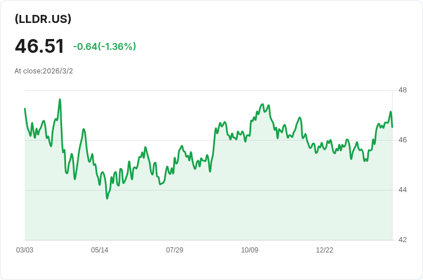The height and width of the screenshot is (280, 423).
Task: Click the 05/14 date axis label
Action: [x=99, y=250]
